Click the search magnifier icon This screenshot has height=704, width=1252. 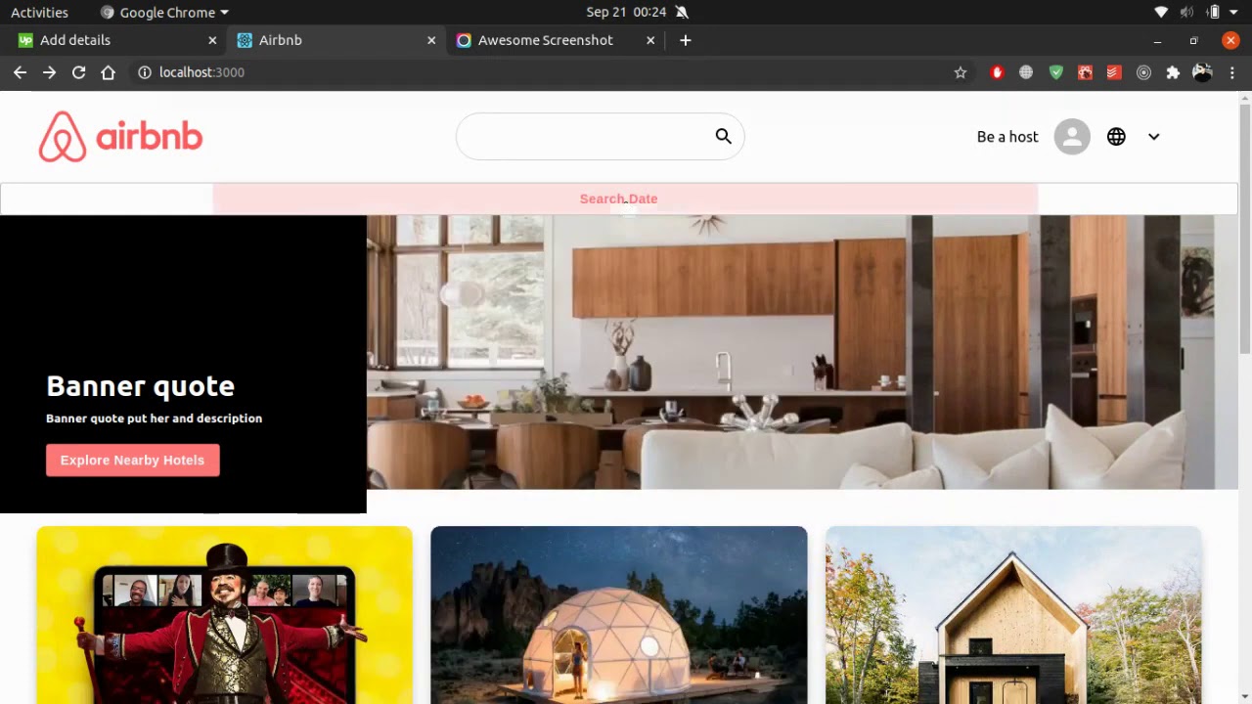click(x=723, y=137)
